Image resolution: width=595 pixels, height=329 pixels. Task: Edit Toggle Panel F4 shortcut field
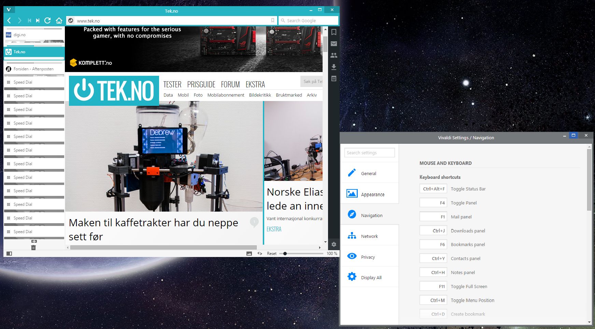(x=433, y=203)
